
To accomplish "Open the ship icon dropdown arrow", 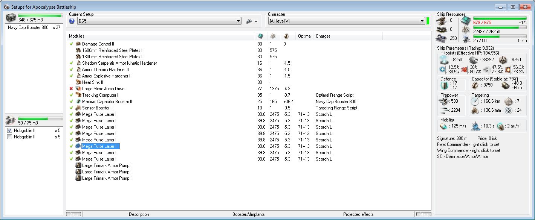I will pyautogui.click(x=256, y=22).
